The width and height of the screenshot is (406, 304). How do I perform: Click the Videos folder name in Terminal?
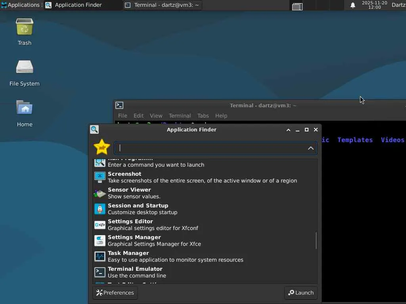point(392,140)
